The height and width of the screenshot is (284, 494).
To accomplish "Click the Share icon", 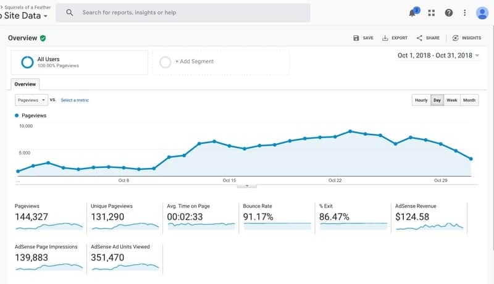I will point(419,38).
